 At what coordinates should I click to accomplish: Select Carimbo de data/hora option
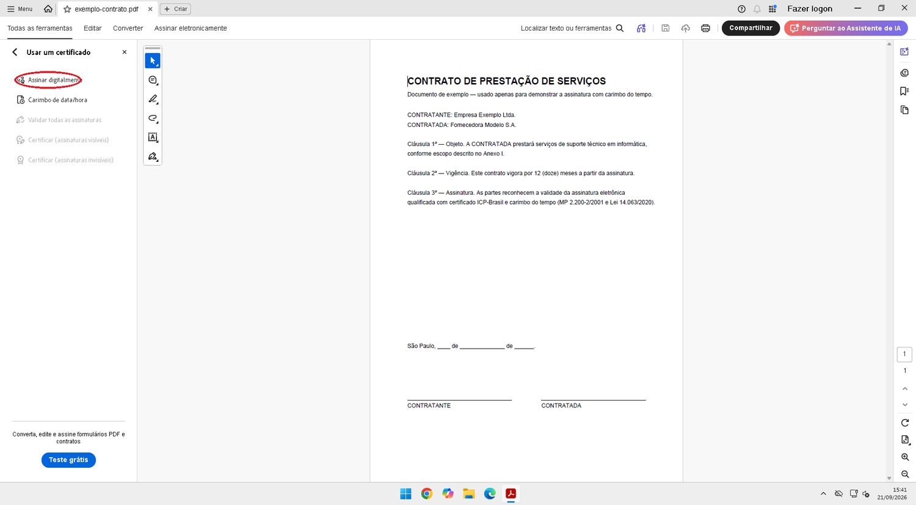(x=52, y=100)
